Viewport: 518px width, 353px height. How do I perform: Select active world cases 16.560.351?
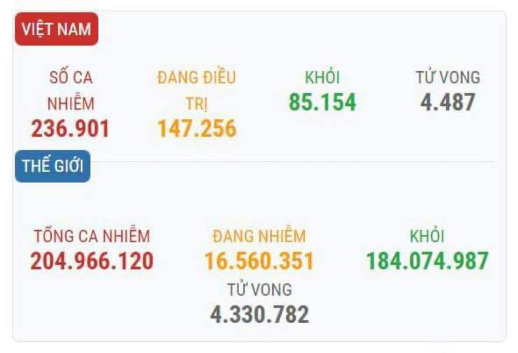[259, 261]
